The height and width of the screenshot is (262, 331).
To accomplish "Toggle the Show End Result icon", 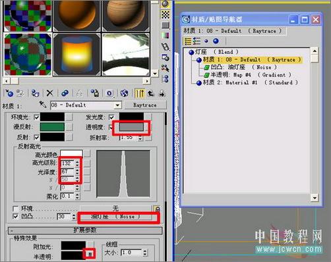I will tap(139, 93).
